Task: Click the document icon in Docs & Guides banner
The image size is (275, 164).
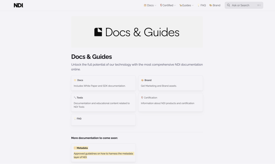Action: coord(98,32)
